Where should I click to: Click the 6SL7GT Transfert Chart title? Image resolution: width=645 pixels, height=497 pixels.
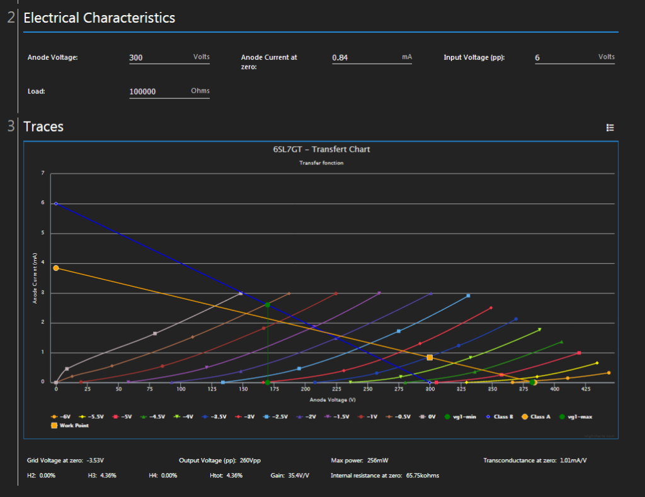[x=321, y=149]
